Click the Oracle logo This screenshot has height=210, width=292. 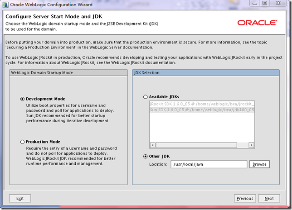pyautogui.click(x=257, y=23)
